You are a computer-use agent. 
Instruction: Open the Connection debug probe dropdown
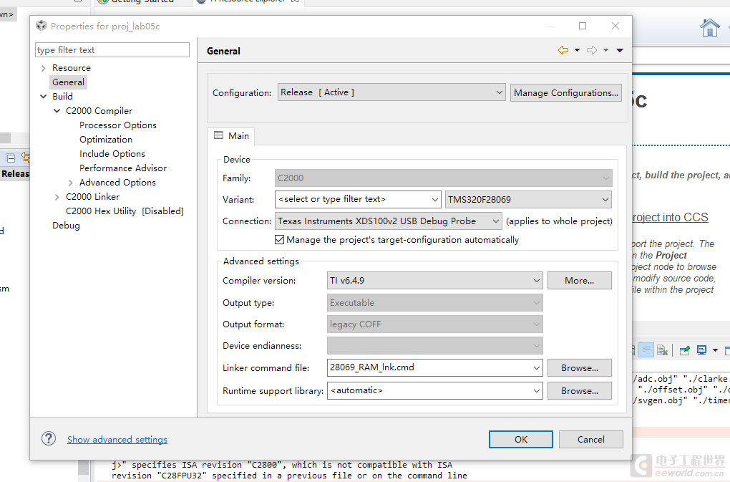tap(389, 221)
